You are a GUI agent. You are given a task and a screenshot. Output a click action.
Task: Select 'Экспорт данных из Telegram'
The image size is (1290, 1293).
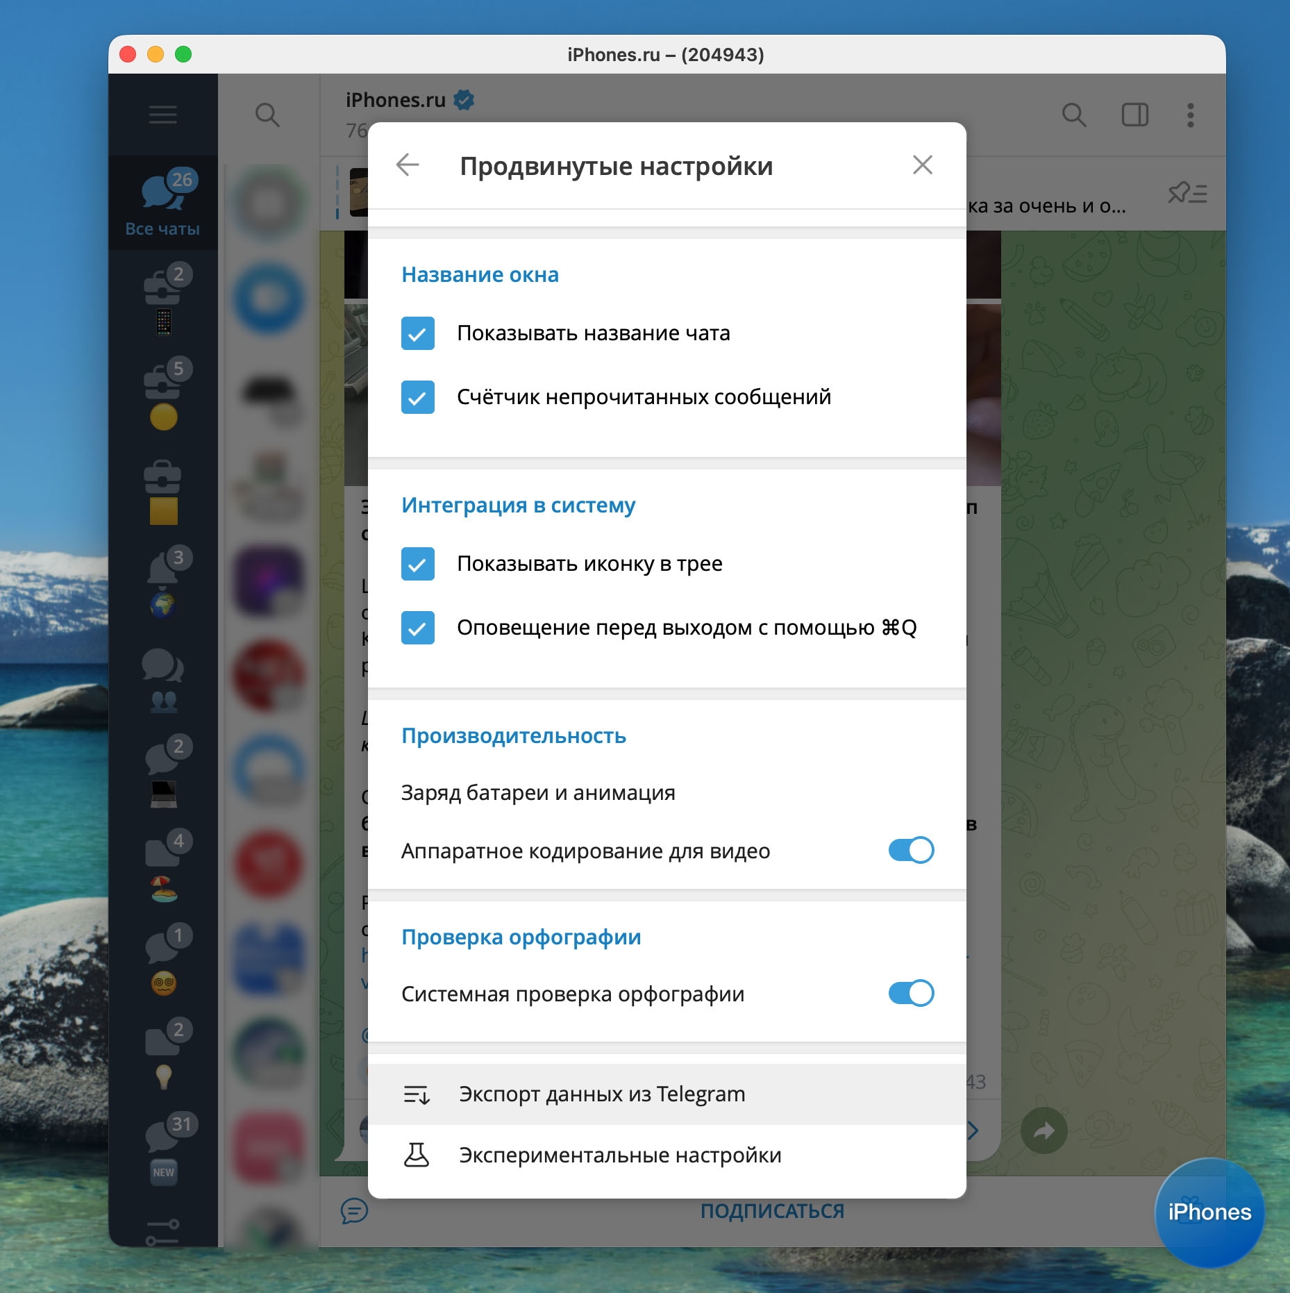pos(601,1094)
